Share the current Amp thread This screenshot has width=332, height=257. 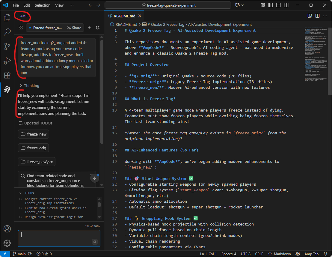74,28
